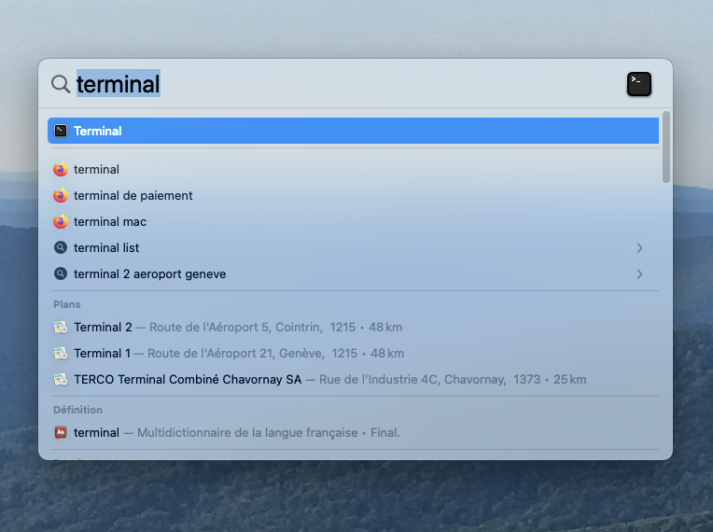Open terminal definition in Multidictionnaire

233,433
